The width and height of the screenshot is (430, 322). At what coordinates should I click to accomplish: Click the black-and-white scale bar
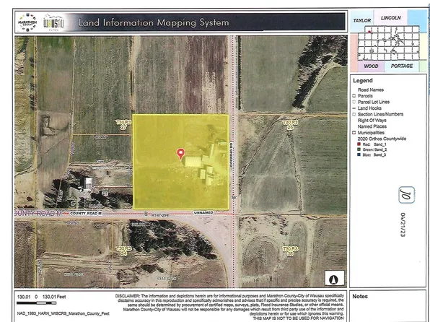[37, 303]
